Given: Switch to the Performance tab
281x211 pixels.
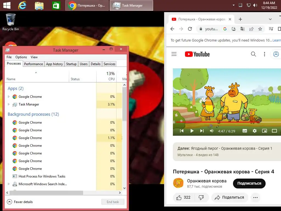Looking at the screenshot, I should click(x=33, y=64).
